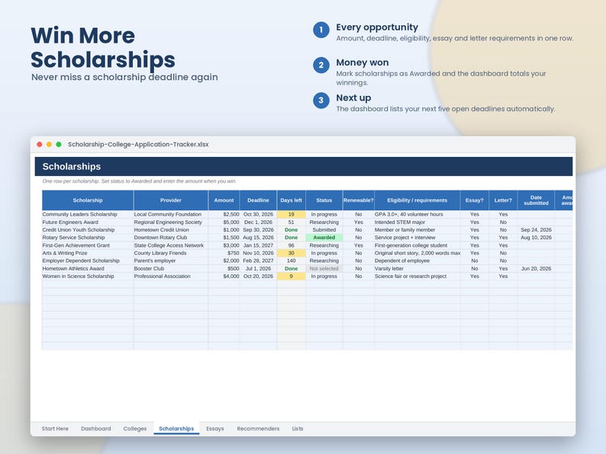Select the Eligibility / requirements column header

point(417,200)
